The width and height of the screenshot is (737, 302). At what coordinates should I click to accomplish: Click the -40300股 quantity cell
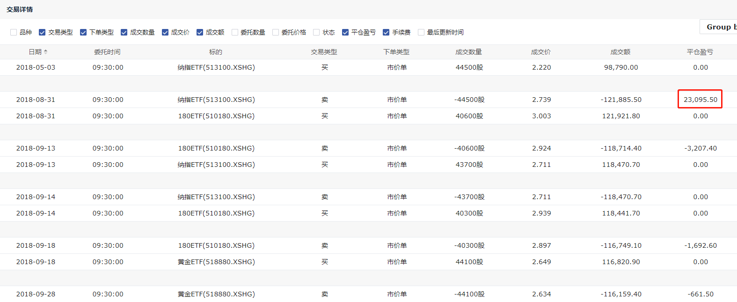pyautogui.click(x=469, y=245)
